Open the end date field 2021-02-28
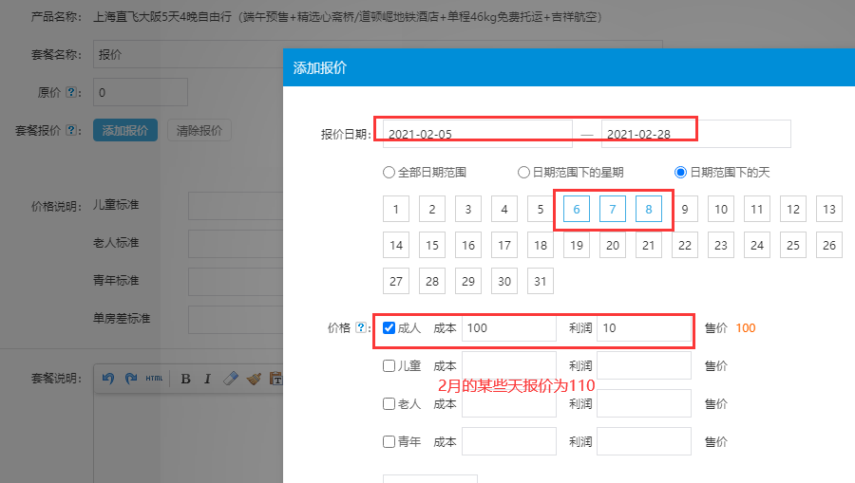Viewport: 855px width, 483px height. pos(695,135)
